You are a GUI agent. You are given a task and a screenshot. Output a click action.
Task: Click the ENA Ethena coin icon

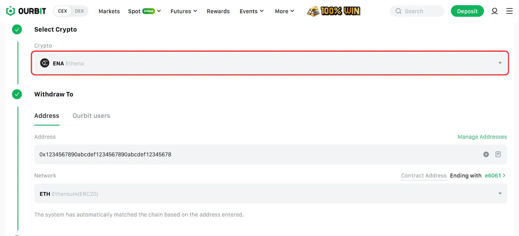coord(45,63)
